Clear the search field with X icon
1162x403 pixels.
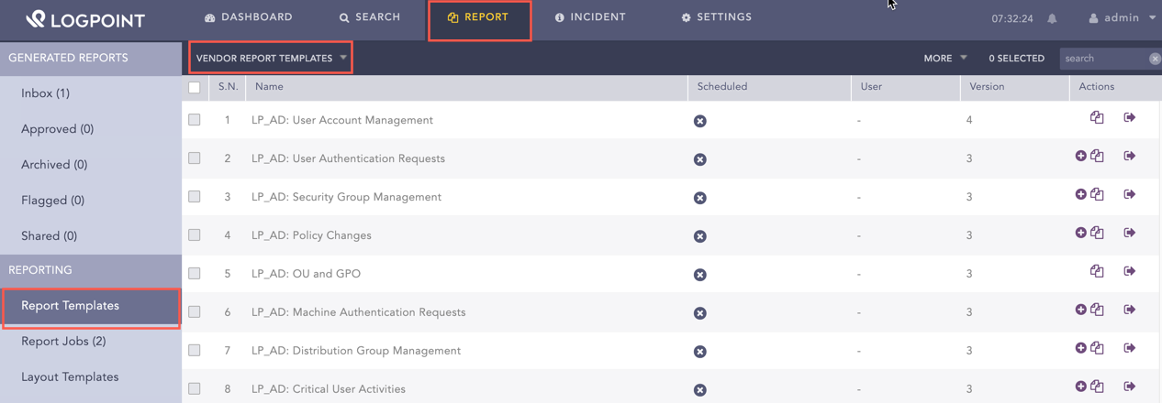[x=1155, y=59]
